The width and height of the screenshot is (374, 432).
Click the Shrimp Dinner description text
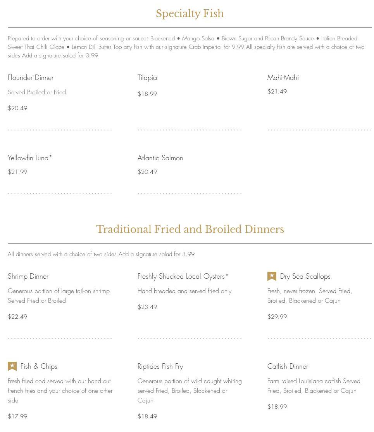coord(59,296)
